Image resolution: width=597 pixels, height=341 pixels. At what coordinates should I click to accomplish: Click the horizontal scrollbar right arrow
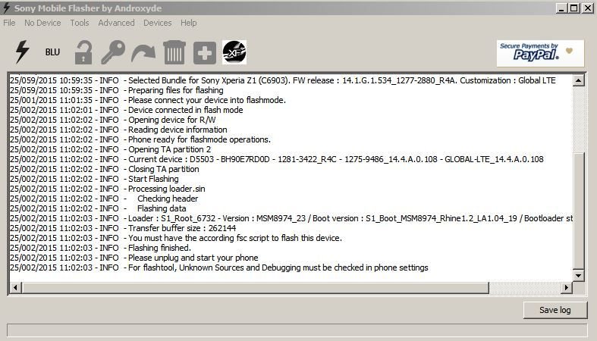(567, 288)
